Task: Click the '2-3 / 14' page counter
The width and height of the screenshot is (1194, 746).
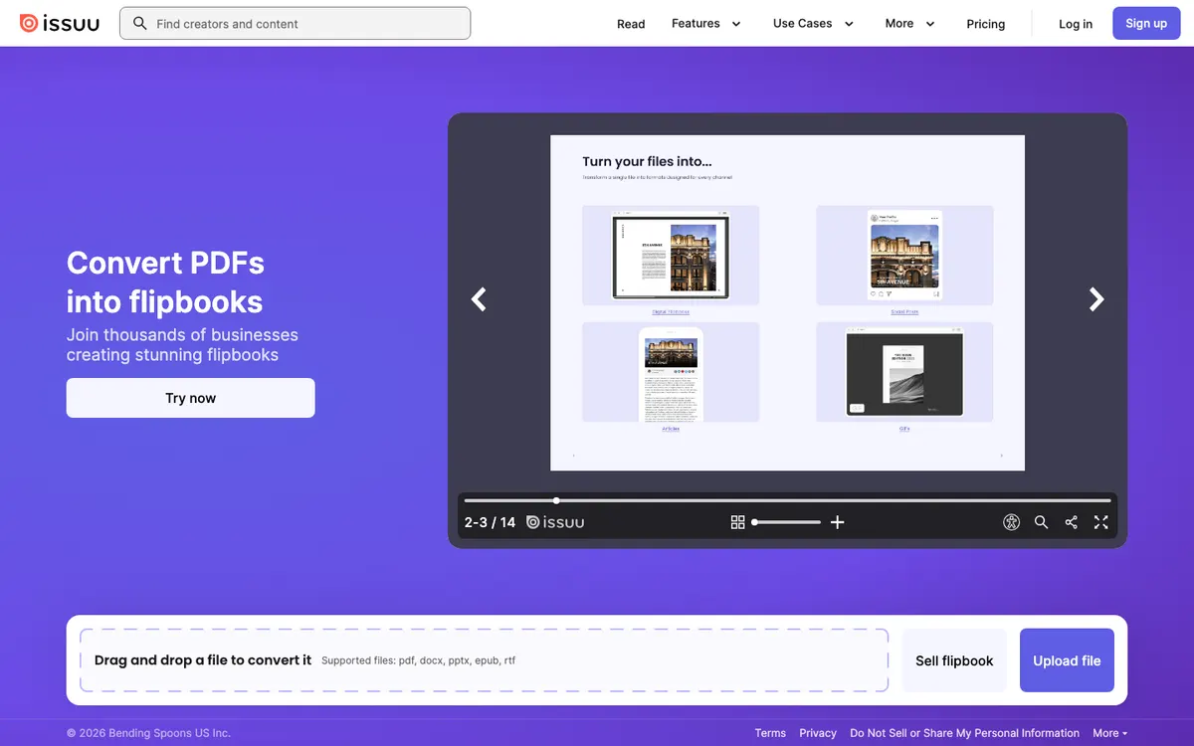Action: click(490, 522)
